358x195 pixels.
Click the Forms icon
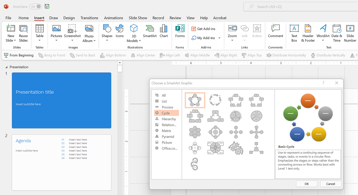tap(180, 28)
